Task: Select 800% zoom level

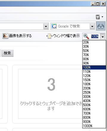Action: [x=94, y=118]
